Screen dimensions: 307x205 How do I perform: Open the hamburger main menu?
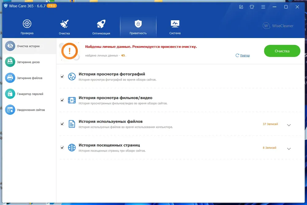coord(263,7)
